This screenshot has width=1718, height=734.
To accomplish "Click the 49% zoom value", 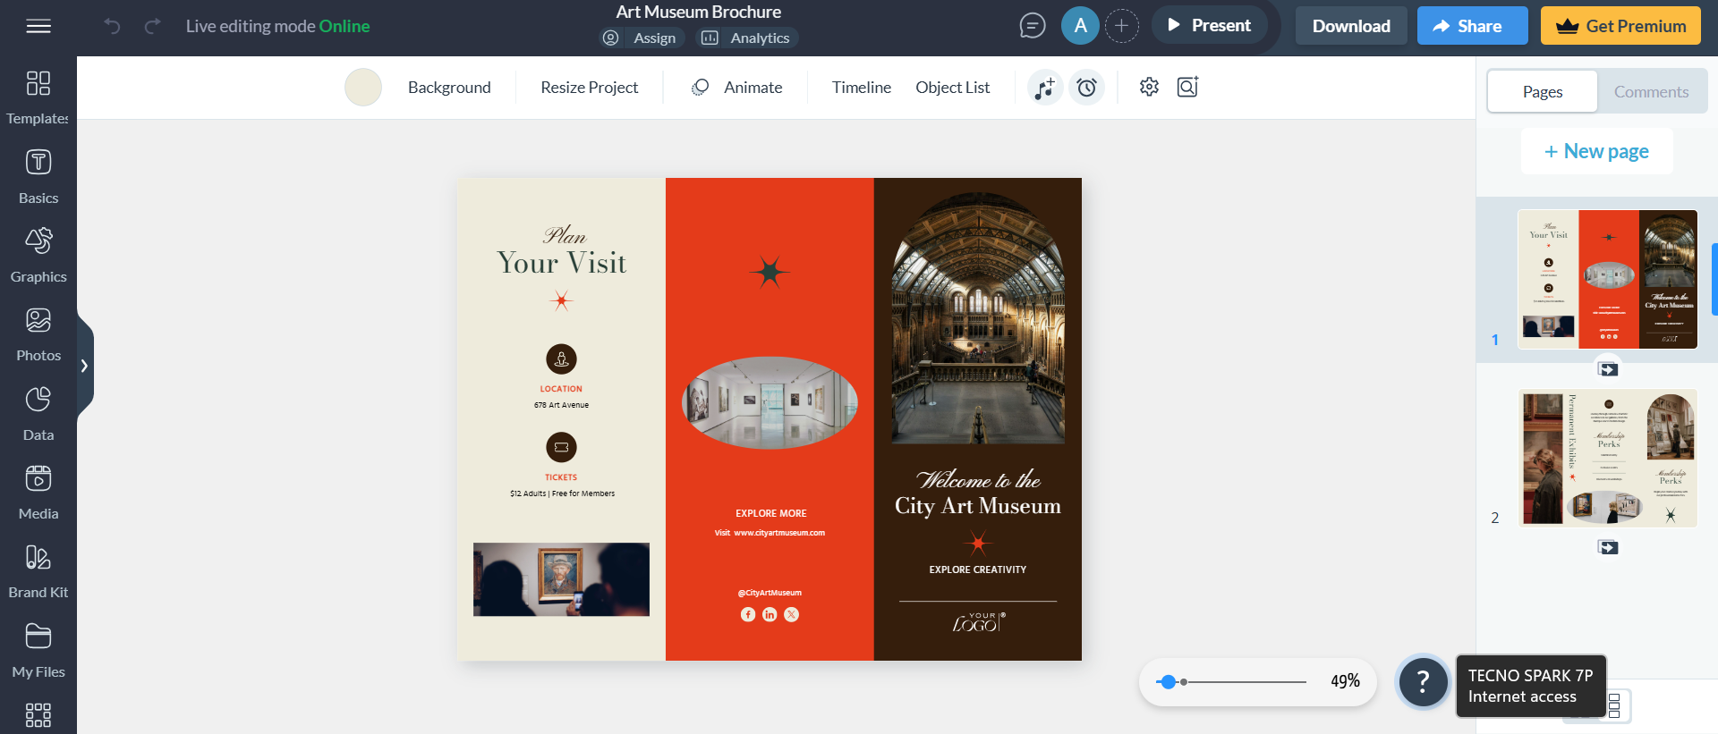I will coord(1345,681).
